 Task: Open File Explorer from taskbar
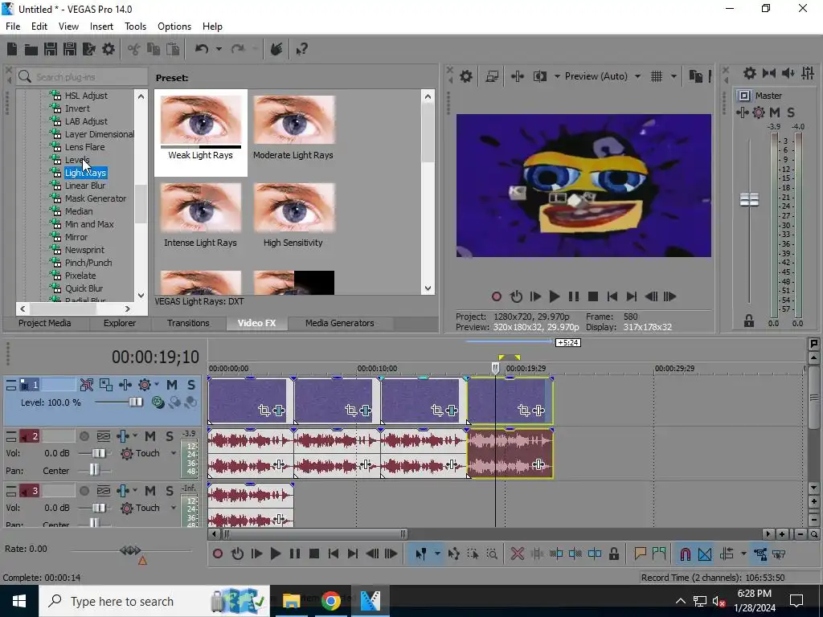291,601
